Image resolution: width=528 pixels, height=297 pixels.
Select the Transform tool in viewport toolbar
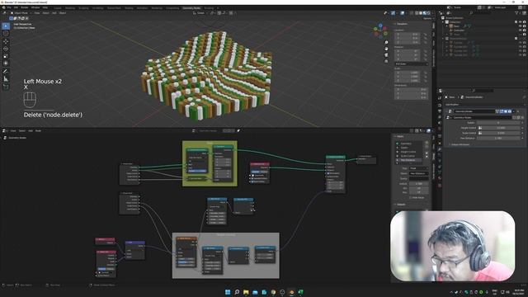6,64
